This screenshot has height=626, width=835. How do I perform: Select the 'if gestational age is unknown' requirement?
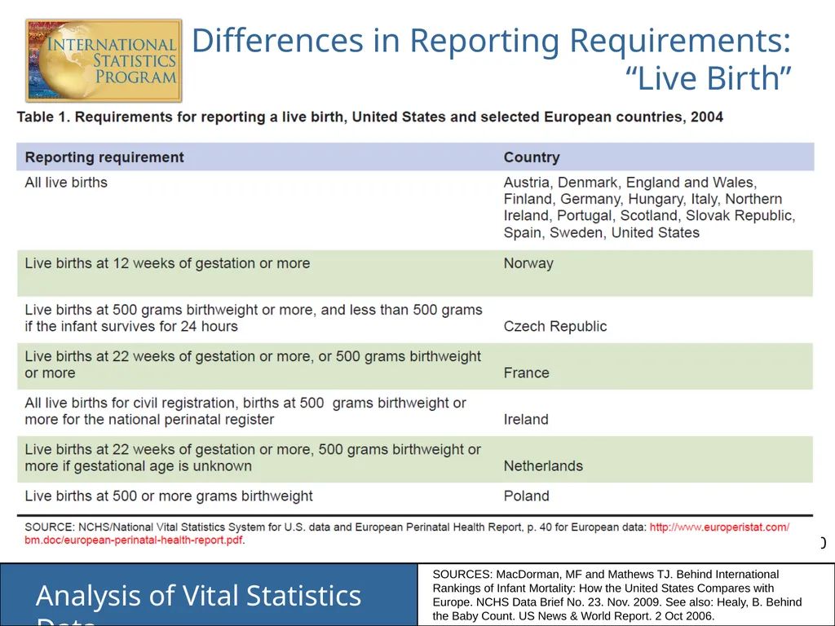pos(253,457)
